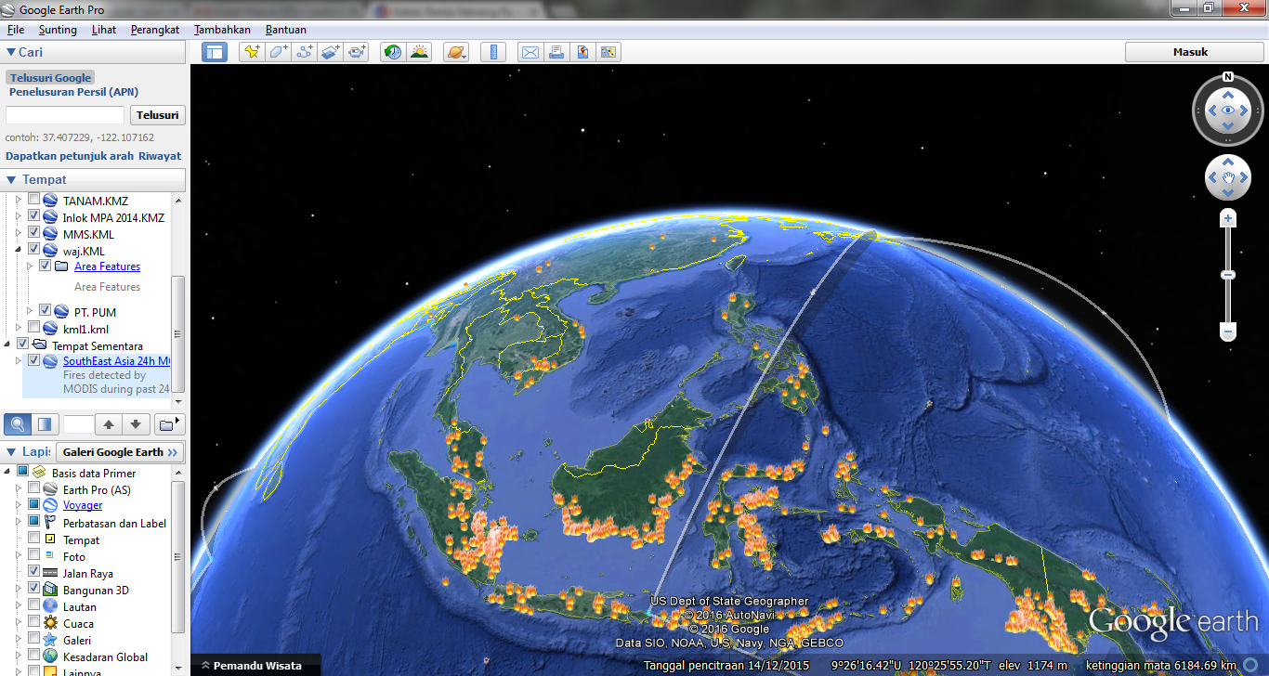Zoom out with the minus button
The width and height of the screenshot is (1269, 676).
click(1228, 331)
